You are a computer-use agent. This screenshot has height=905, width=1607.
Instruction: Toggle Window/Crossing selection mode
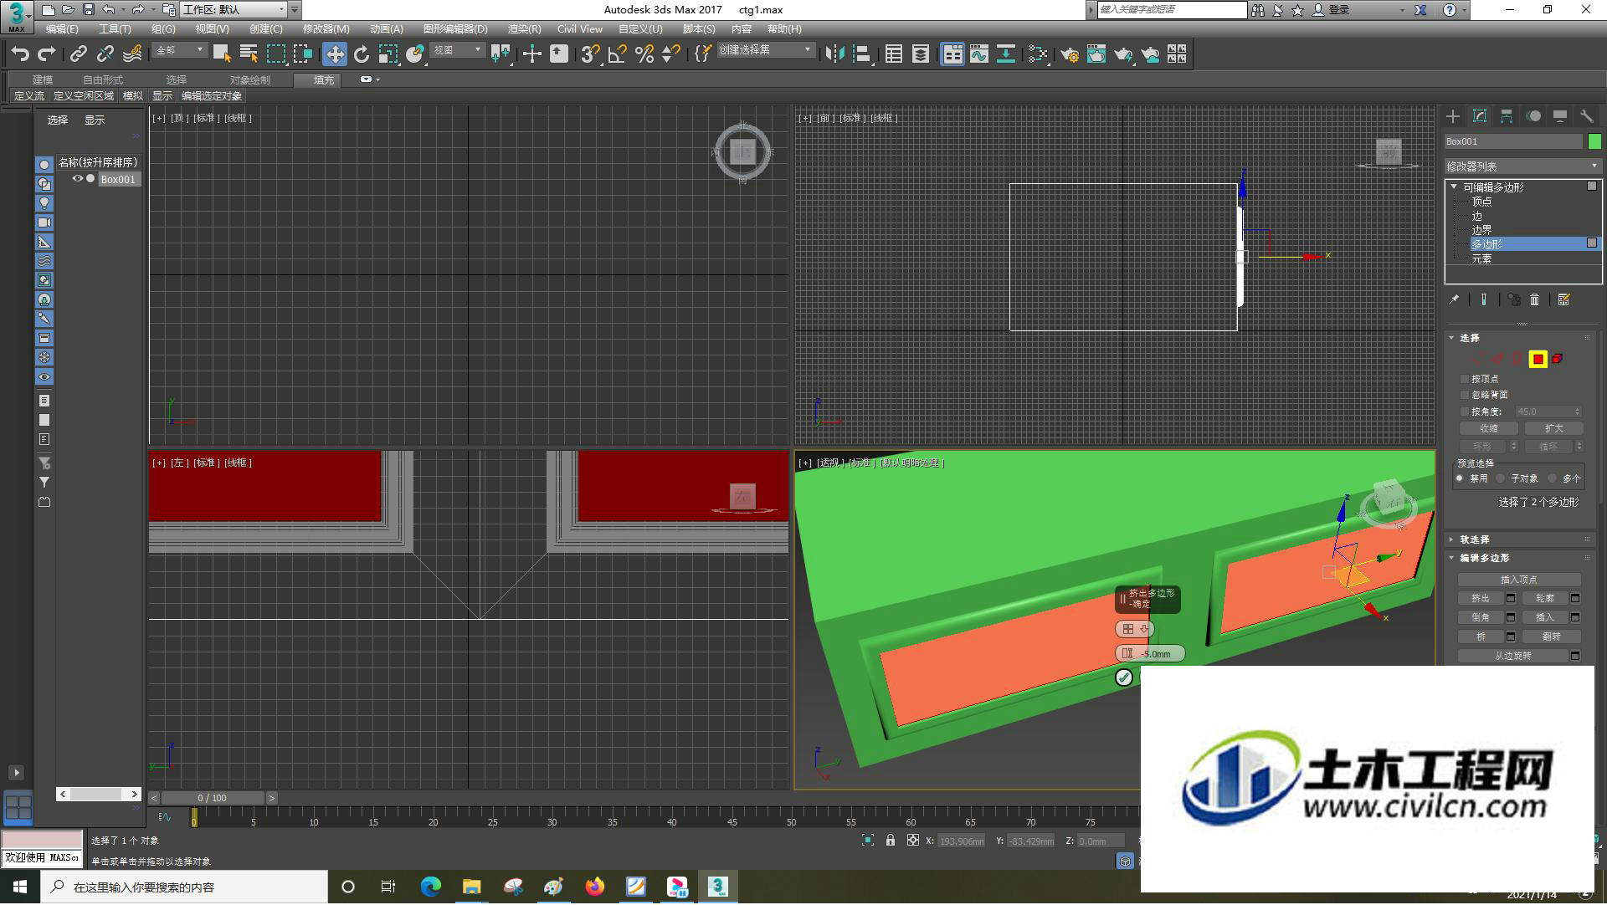click(x=302, y=54)
